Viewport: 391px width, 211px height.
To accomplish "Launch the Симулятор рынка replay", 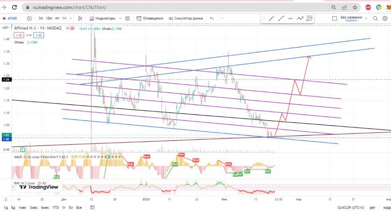I will [186, 18].
